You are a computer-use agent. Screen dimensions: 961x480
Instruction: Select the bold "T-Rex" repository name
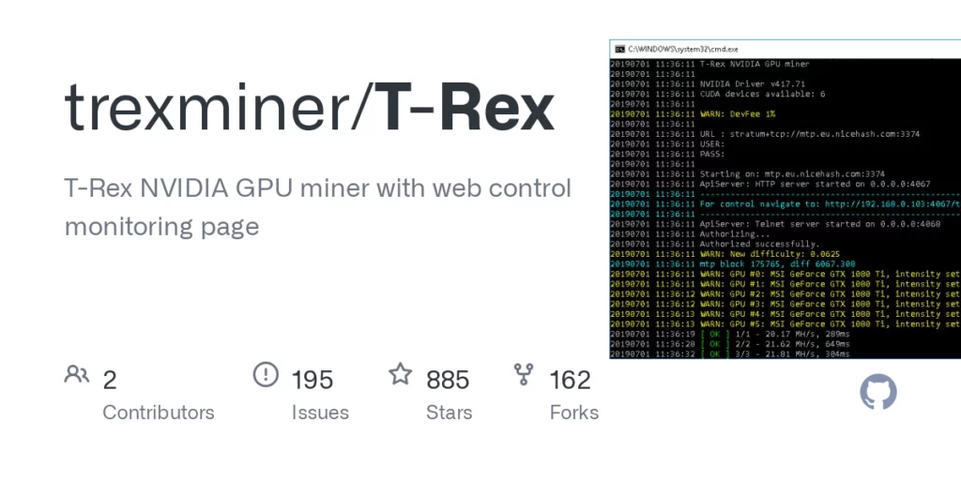coord(464,108)
